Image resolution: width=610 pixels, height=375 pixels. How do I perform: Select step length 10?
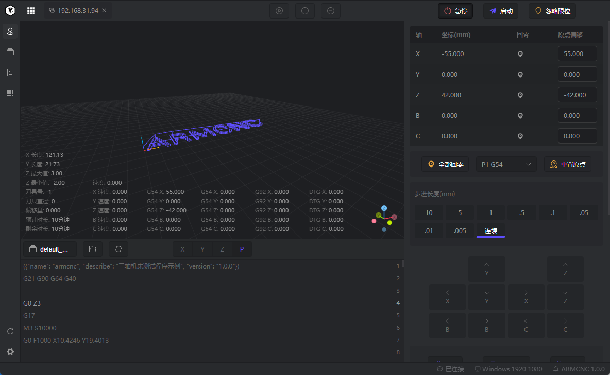click(429, 212)
